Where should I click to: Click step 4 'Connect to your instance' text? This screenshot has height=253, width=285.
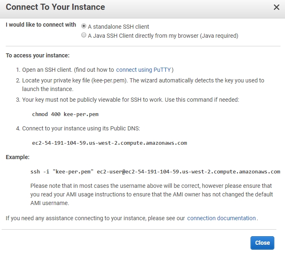[x=81, y=128]
